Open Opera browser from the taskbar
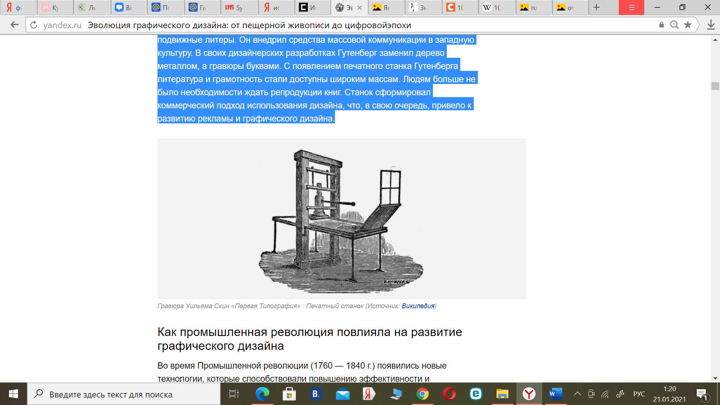Image resolution: width=720 pixels, height=405 pixels. point(449,394)
